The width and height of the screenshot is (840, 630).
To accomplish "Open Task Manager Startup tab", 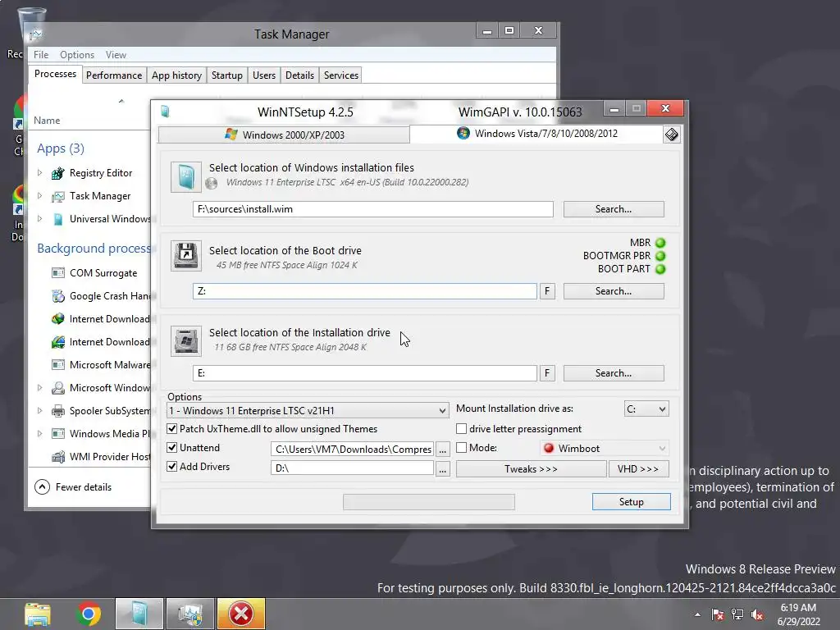I will click(x=227, y=75).
